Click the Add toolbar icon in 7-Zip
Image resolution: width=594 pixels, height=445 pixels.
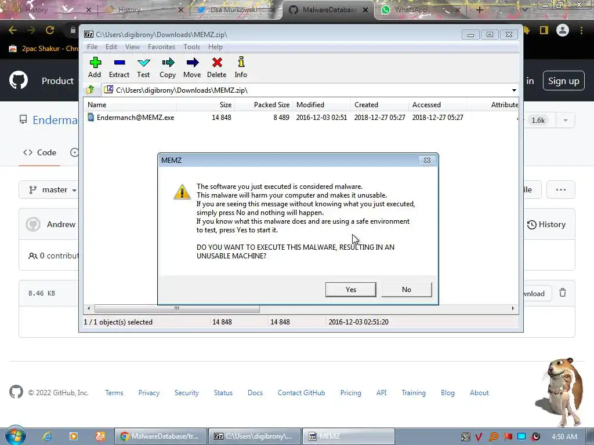(95, 67)
